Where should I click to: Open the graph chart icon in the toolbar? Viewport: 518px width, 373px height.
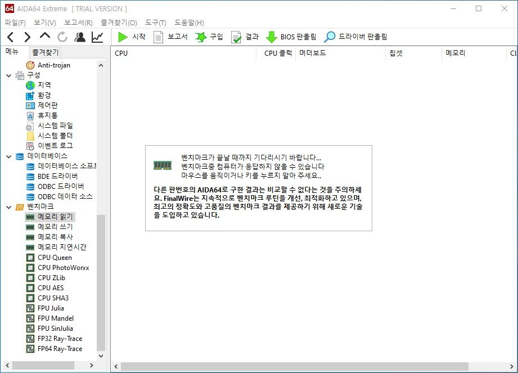pyautogui.click(x=97, y=37)
